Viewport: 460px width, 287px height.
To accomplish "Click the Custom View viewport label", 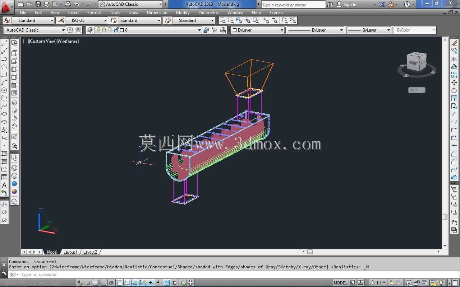I will click(x=42, y=41).
